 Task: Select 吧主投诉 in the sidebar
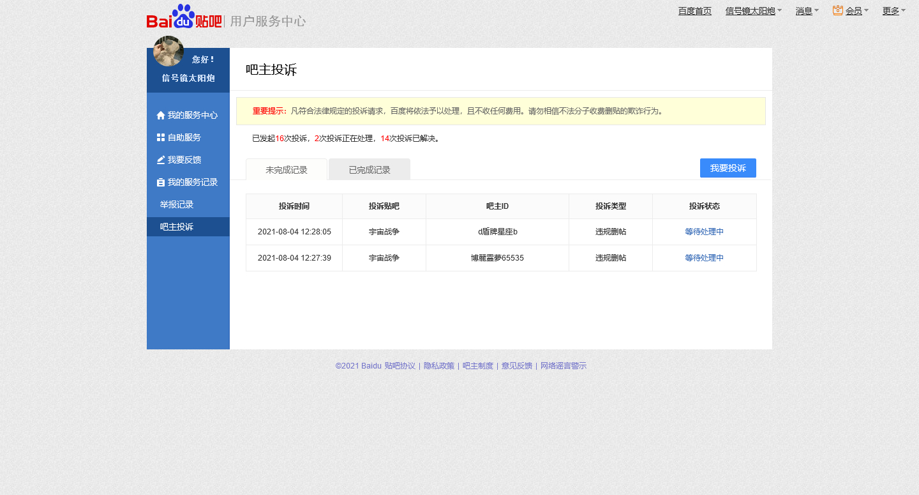177,227
